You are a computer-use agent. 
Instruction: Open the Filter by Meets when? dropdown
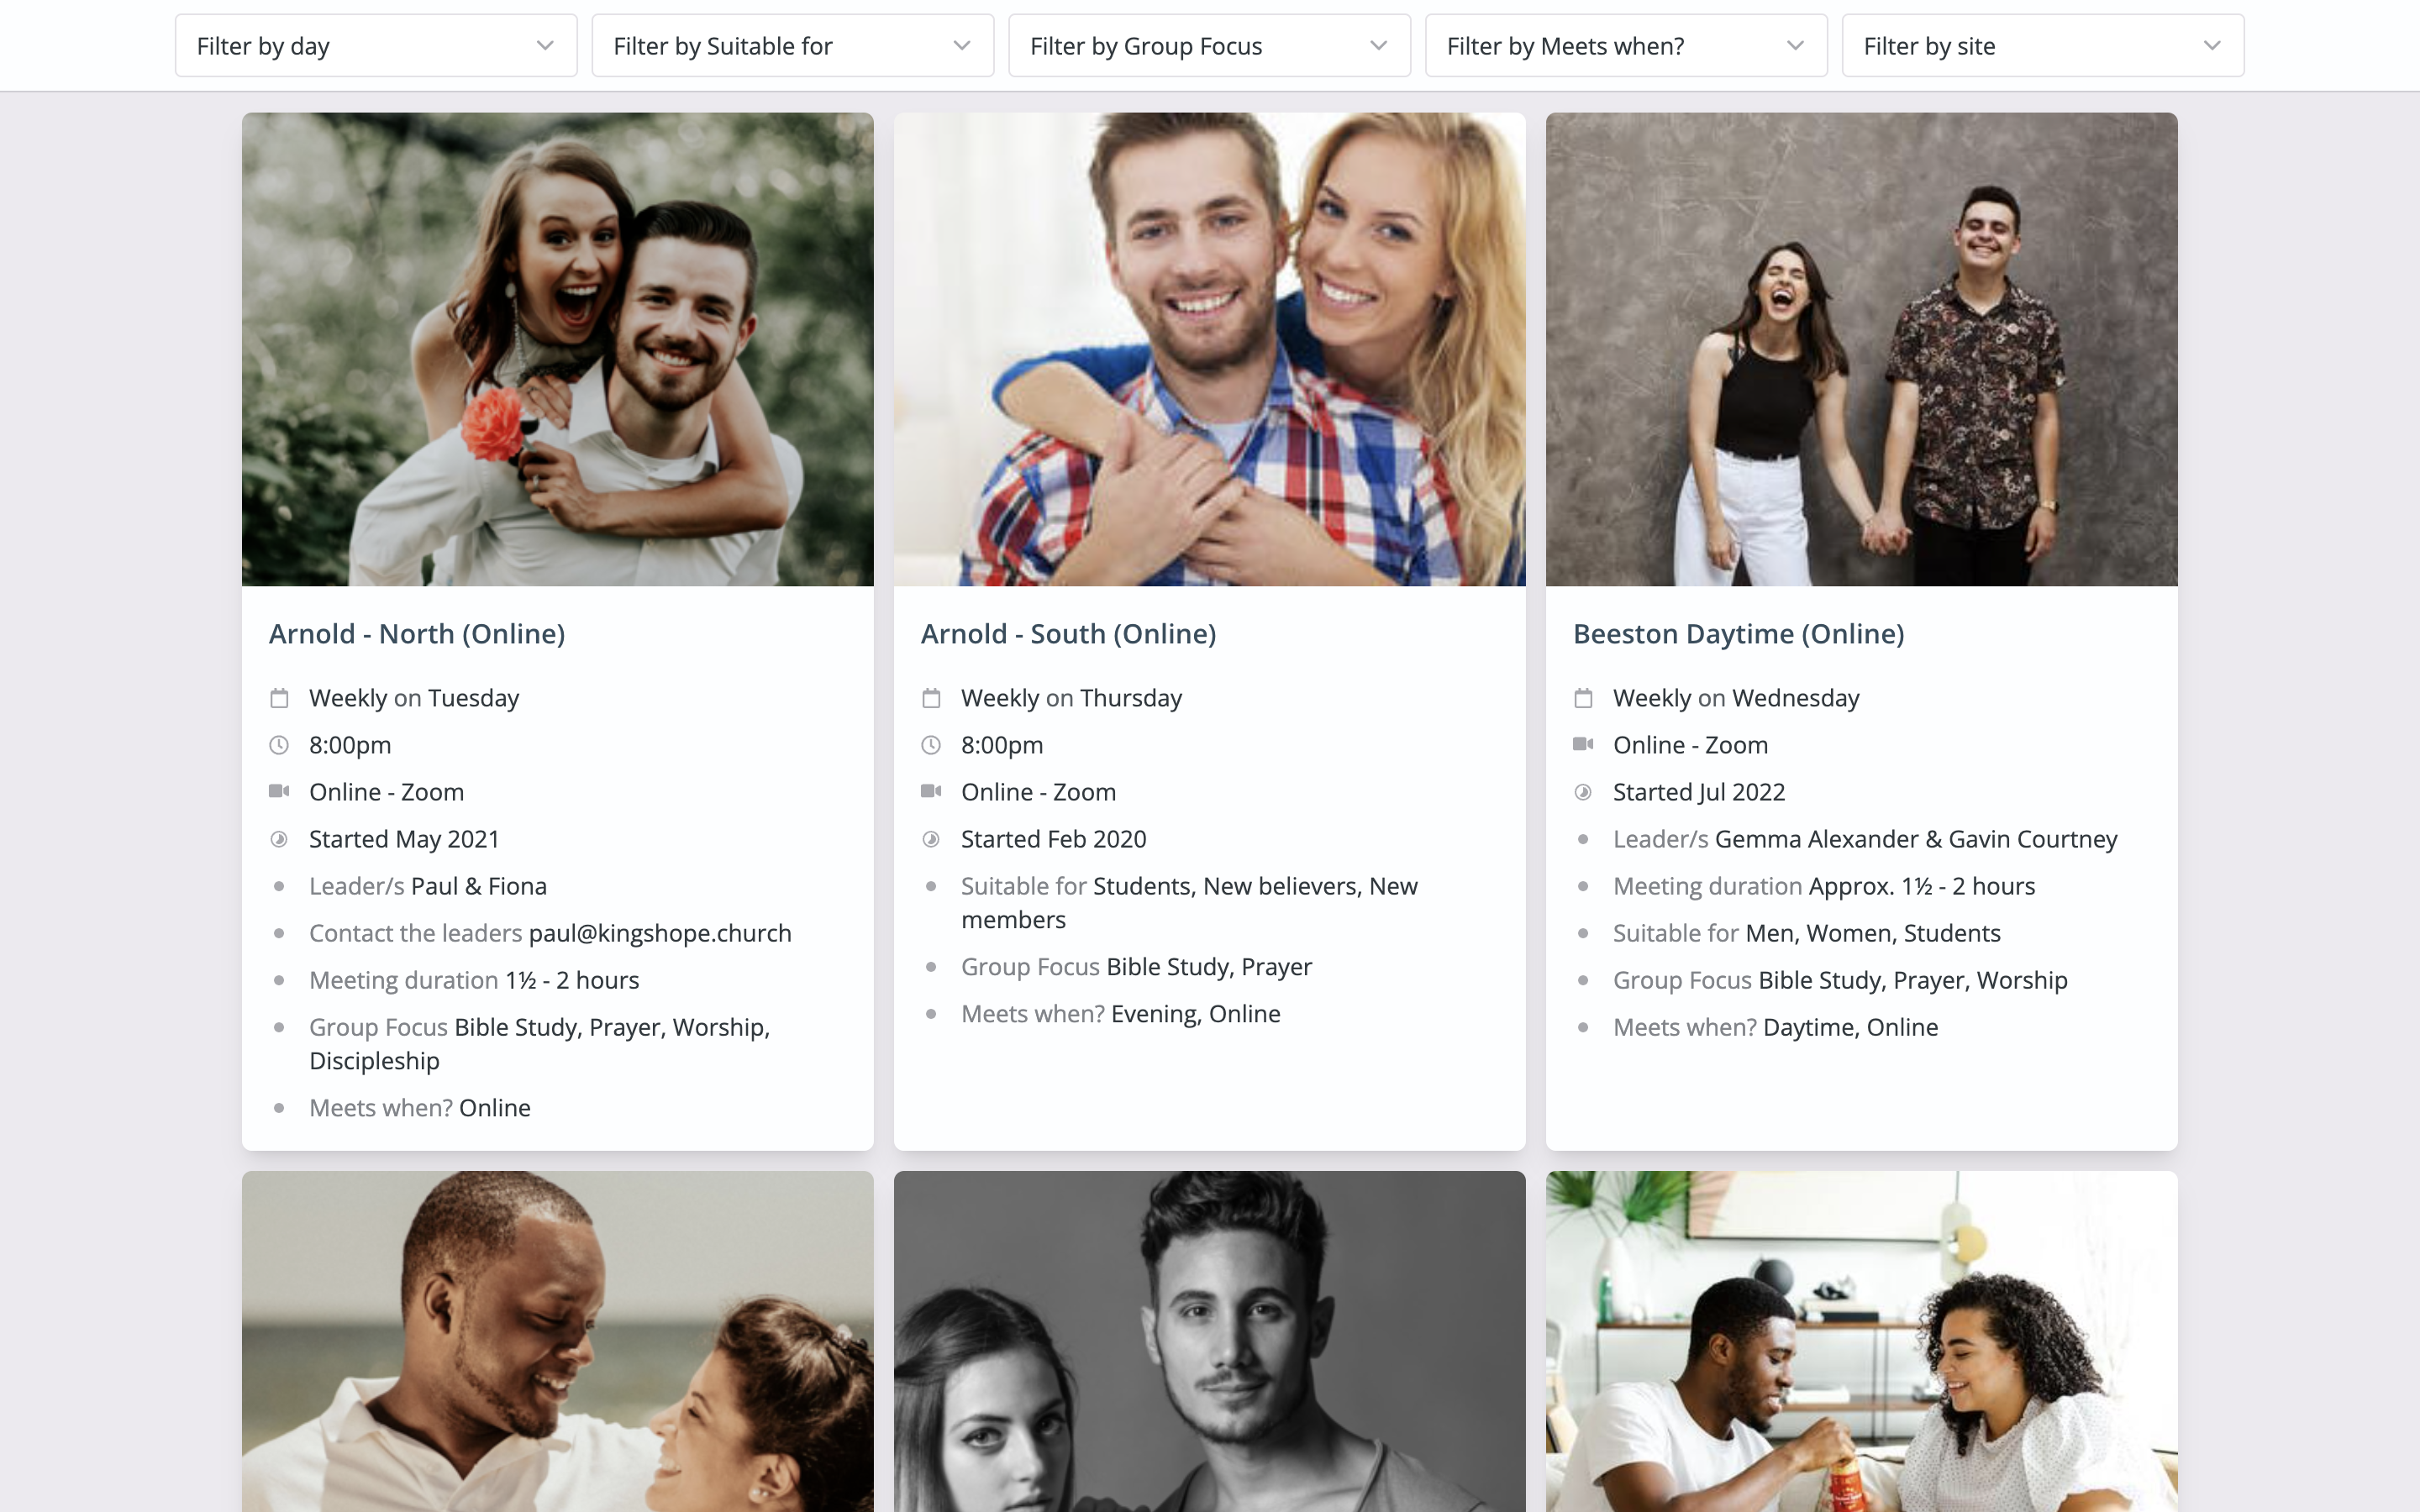click(x=1626, y=46)
